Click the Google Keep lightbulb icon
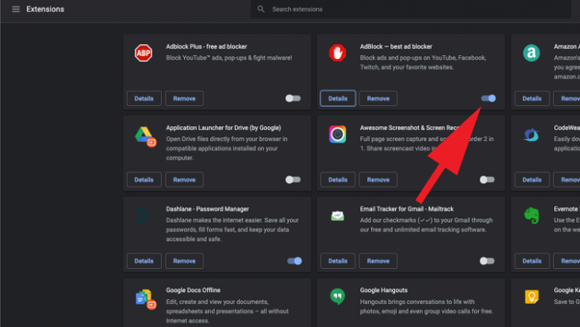580x327 pixels. tap(531, 297)
